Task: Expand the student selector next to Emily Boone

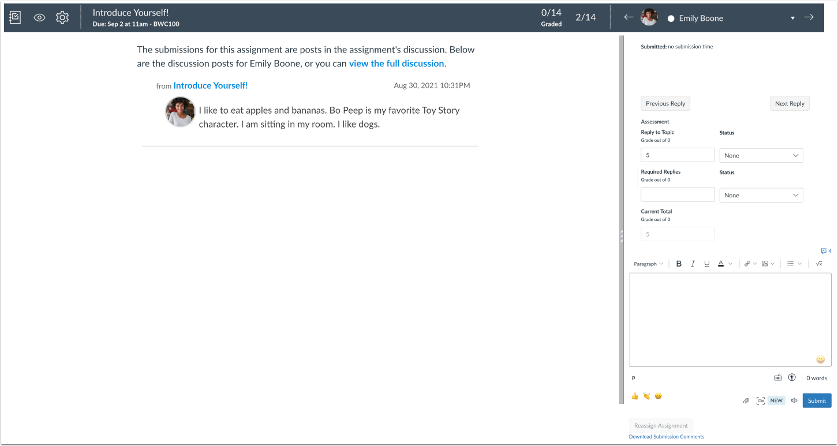Action: click(792, 18)
